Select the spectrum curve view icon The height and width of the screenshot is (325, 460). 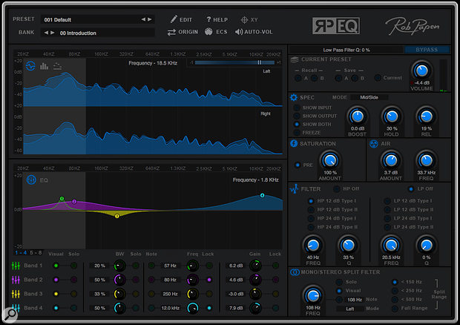[x=30, y=66]
